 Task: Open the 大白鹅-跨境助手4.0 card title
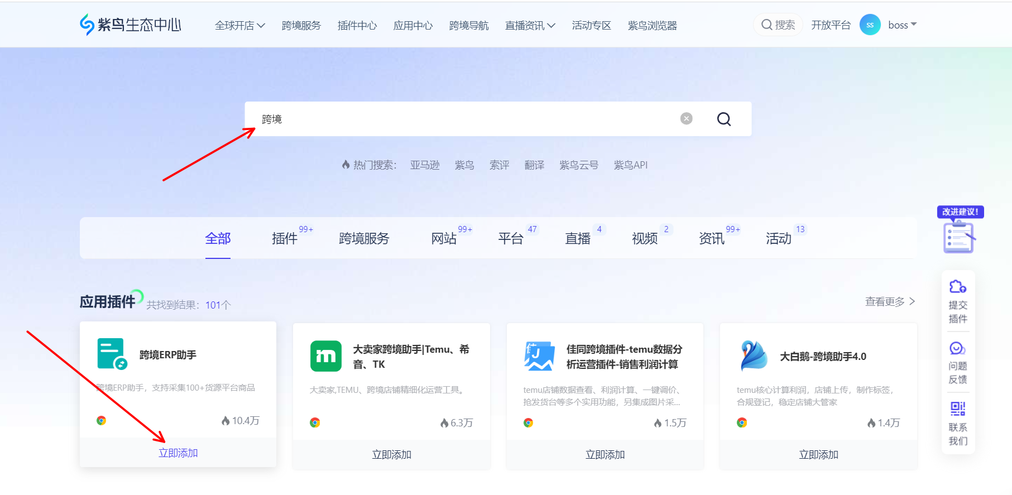[823, 357]
